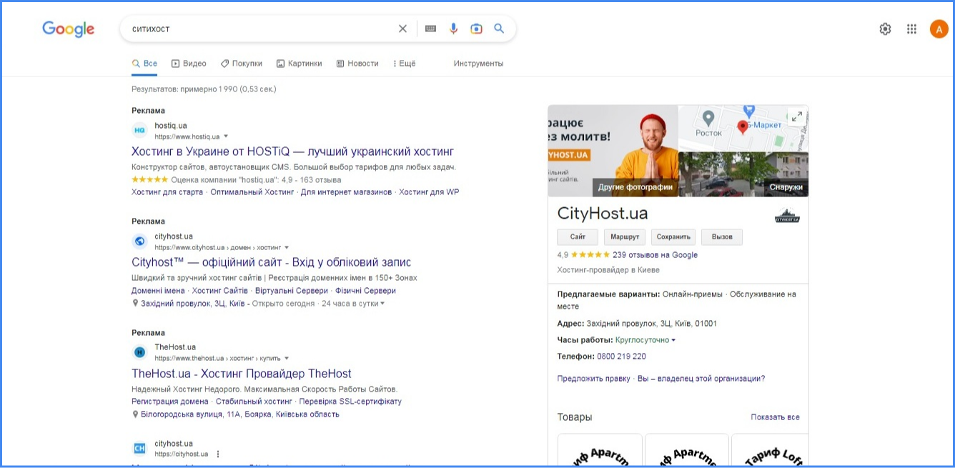
Task: Expand the map in knowledge panel
Action: pyautogui.click(x=796, y=116)
